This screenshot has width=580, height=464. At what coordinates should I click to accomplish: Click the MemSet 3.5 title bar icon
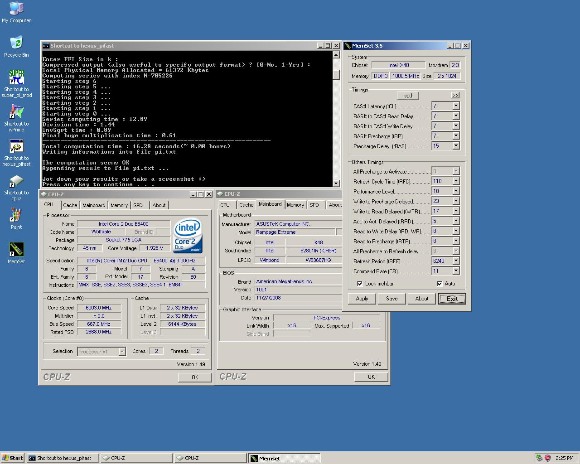click(x=348, y=45)
